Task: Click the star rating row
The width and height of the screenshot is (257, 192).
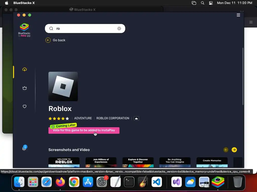Action: tap(59, 118)
